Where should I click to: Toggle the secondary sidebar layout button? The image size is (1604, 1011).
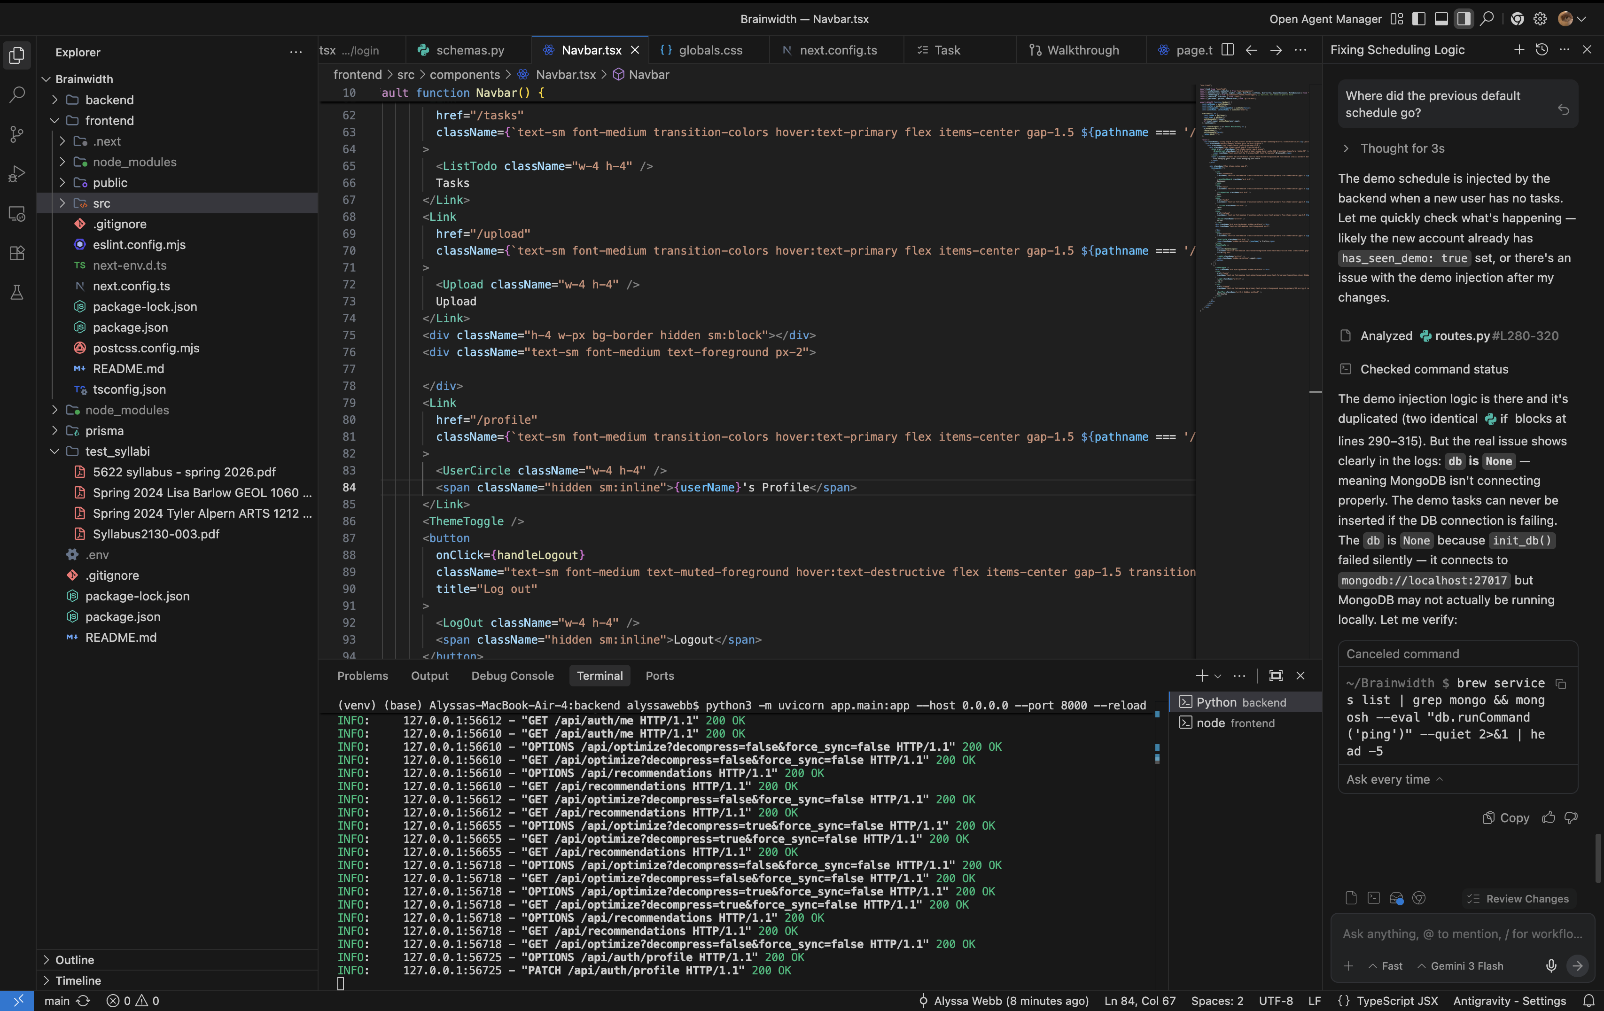[x=1464, y=19]
